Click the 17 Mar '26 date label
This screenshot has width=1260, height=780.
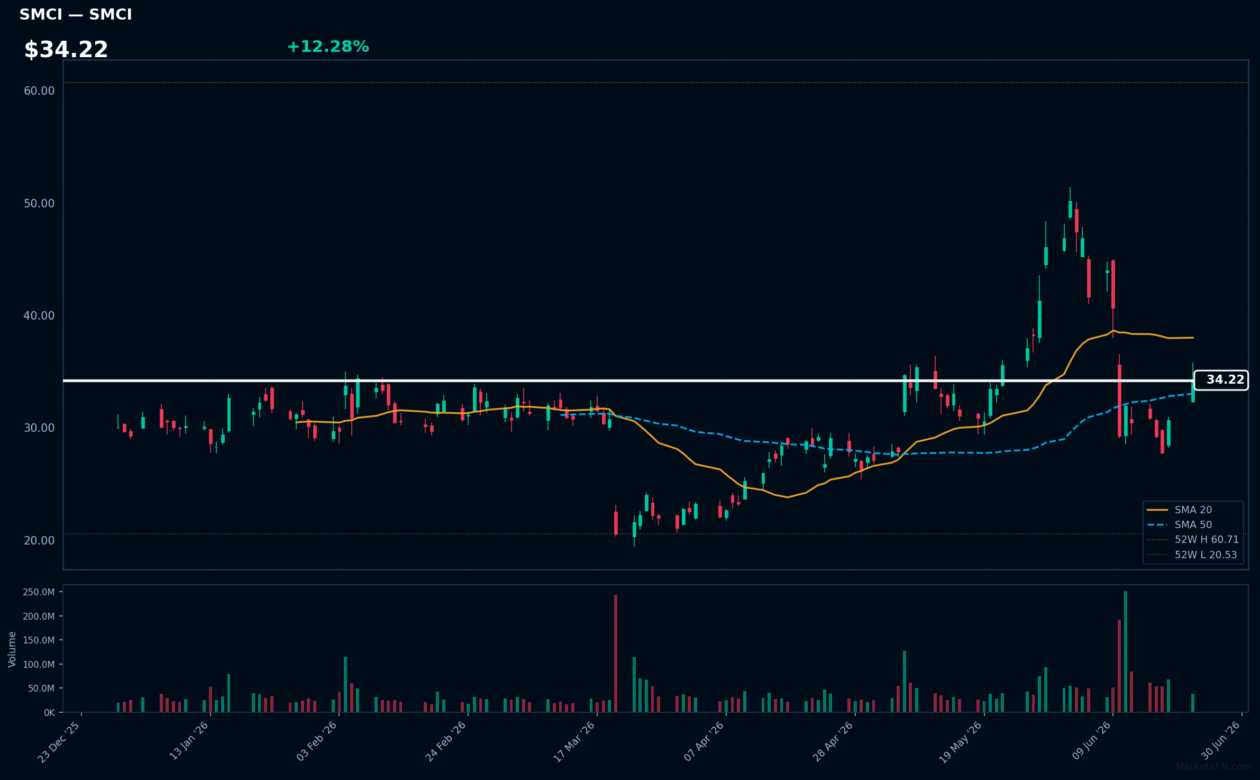[x=574, y=742]
